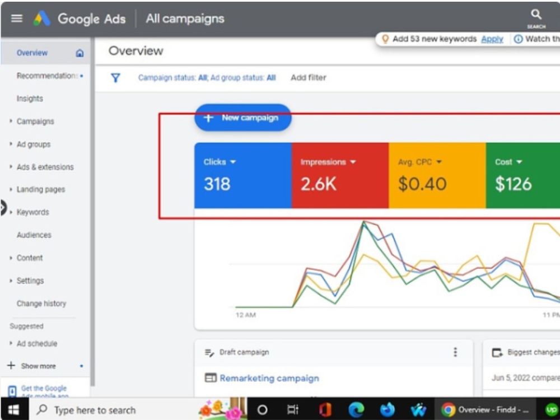
Task: Open the Upwork taskbar icon
Action: pos(552,410)
